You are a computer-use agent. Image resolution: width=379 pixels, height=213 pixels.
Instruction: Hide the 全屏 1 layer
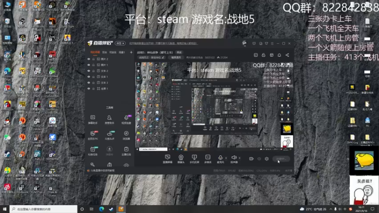click(89, 89)
